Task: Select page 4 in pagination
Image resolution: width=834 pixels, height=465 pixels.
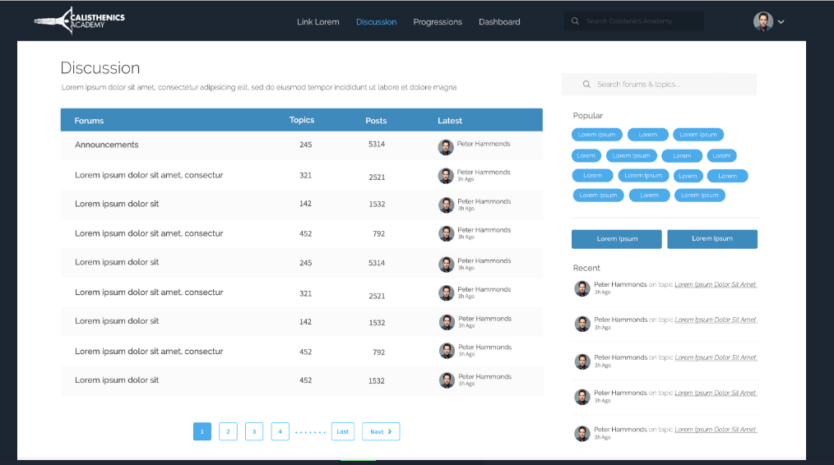Action: pos(280,431)
